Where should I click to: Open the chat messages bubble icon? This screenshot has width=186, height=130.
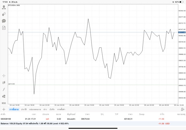pos(4,21)
